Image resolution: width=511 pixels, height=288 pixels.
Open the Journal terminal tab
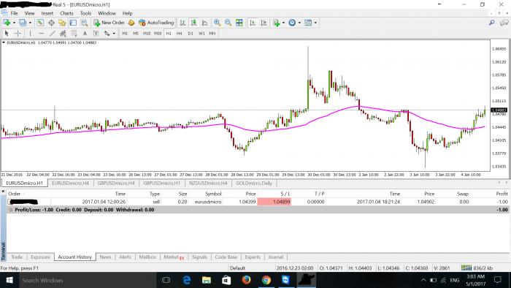pos(275,257)
